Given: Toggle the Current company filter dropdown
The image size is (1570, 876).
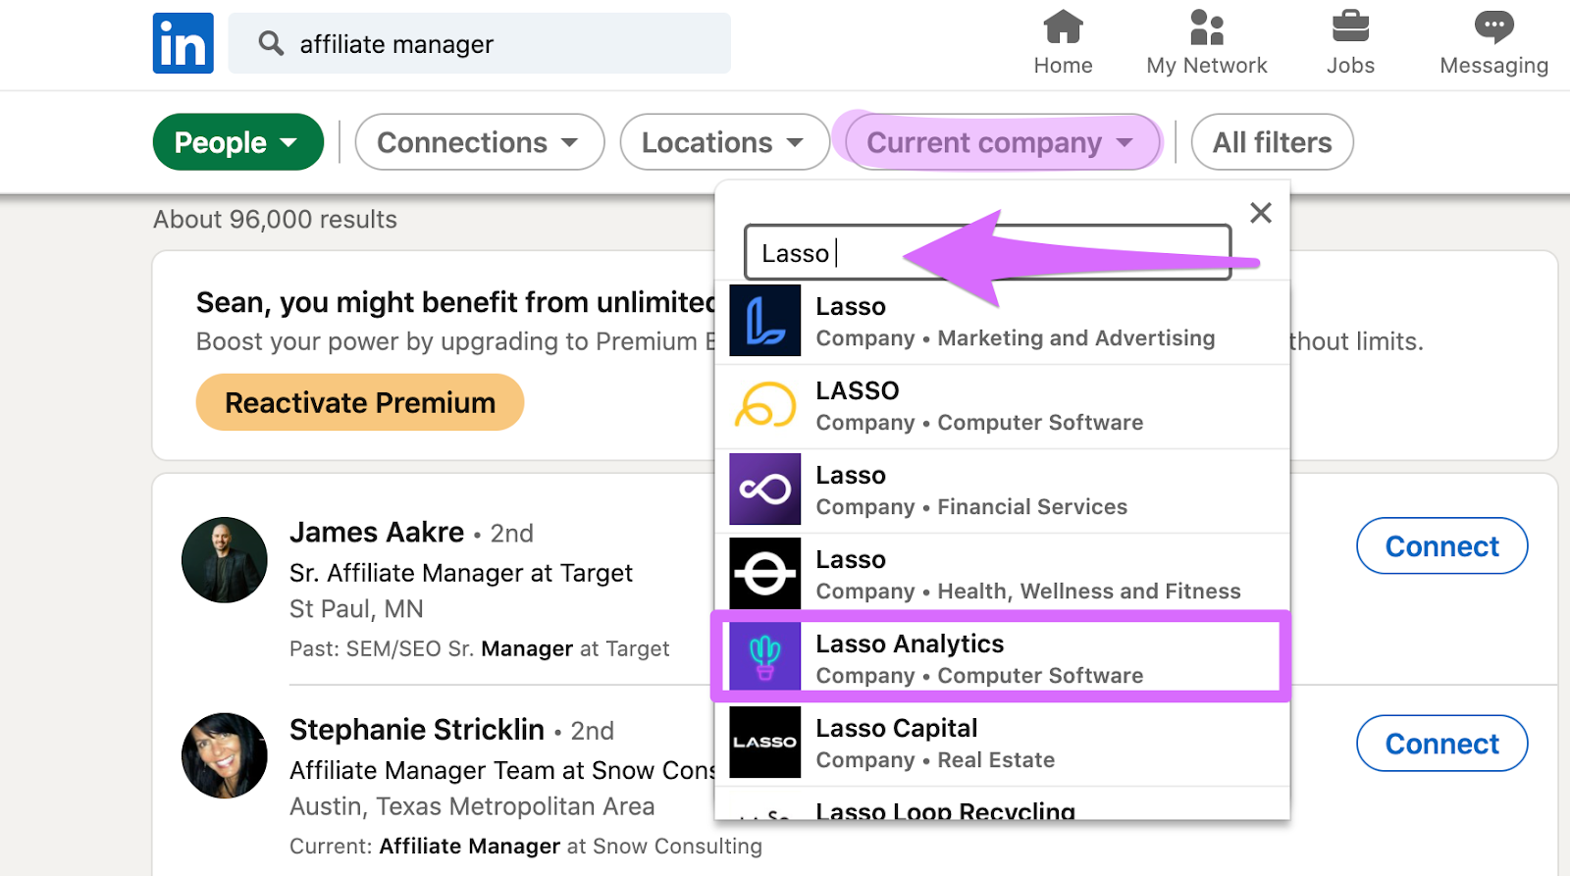Looking at the screenshot, I should coord(1003,142).
